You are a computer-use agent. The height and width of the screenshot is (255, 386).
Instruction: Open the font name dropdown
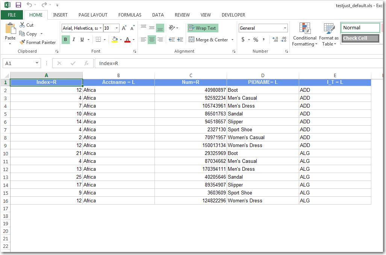[x=100, y=28]
